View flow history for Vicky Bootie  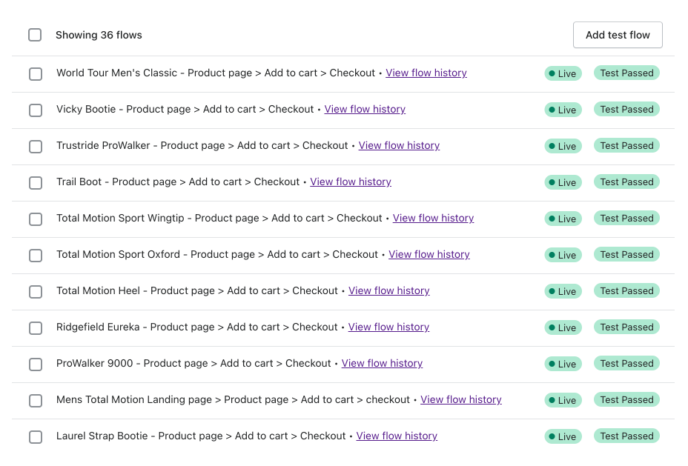pos(365,110)
